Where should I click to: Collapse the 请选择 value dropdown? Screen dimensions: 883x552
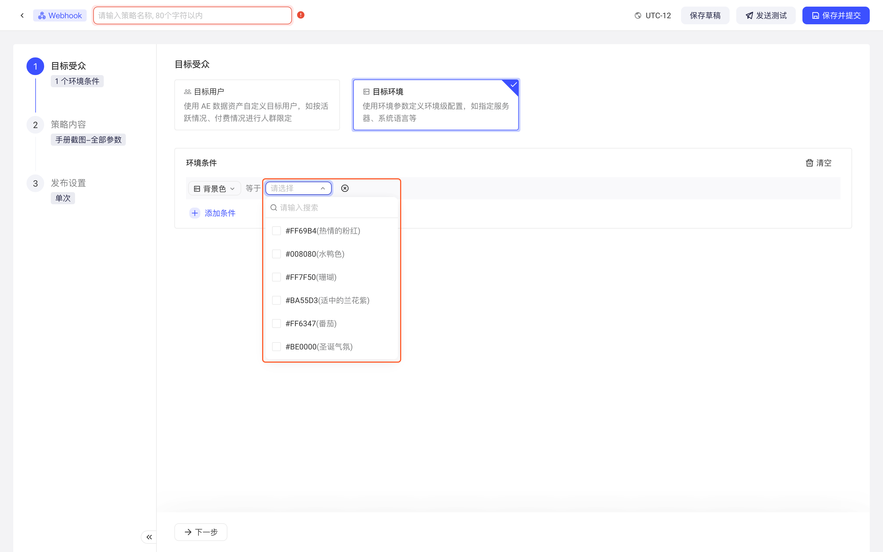tap(299, 189)
